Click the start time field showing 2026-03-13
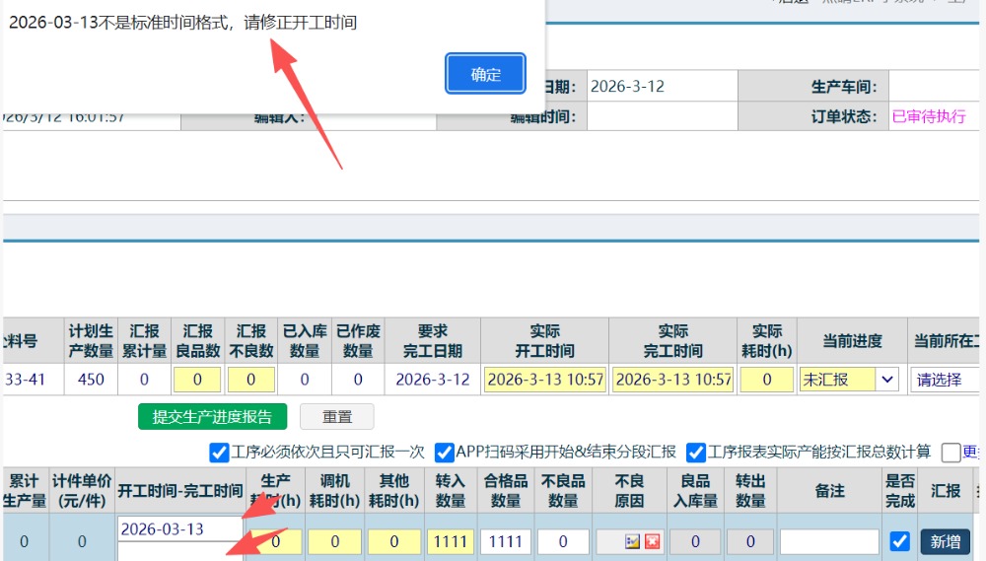Image resolution: width=986 pixels, height=561 pixels. coord(179,529)
